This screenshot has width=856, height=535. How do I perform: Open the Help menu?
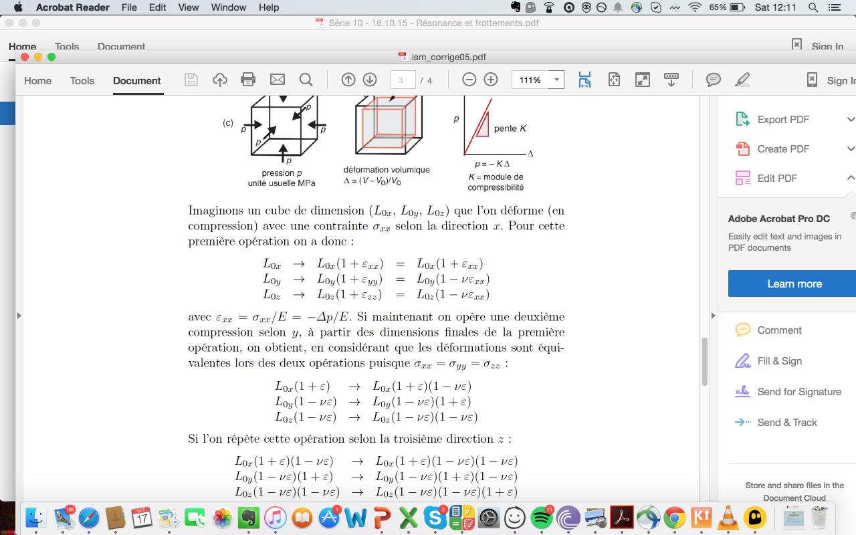[269, 7]
